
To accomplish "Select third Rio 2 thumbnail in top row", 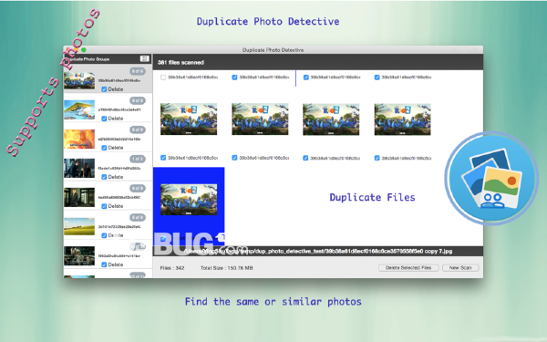I will pyautogui.click(x=331, y=119).
